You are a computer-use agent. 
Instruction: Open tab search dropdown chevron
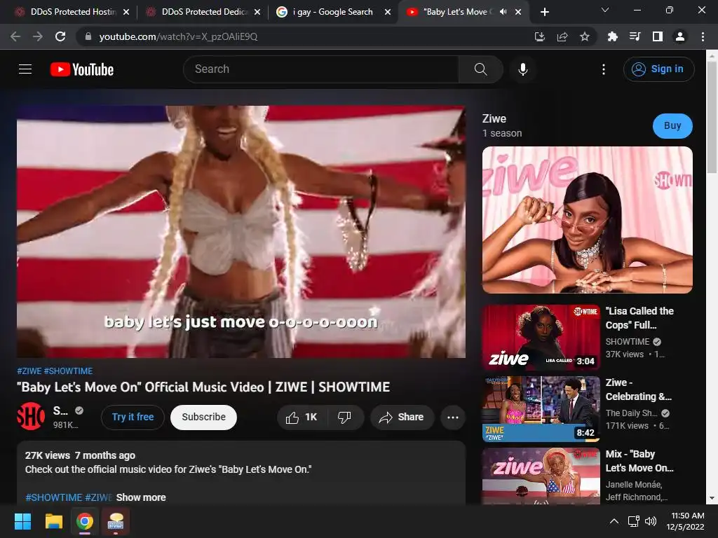(x=605, y=10)
